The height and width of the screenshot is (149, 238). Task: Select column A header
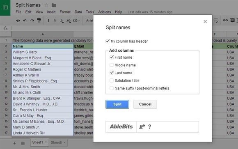[43, 34]
